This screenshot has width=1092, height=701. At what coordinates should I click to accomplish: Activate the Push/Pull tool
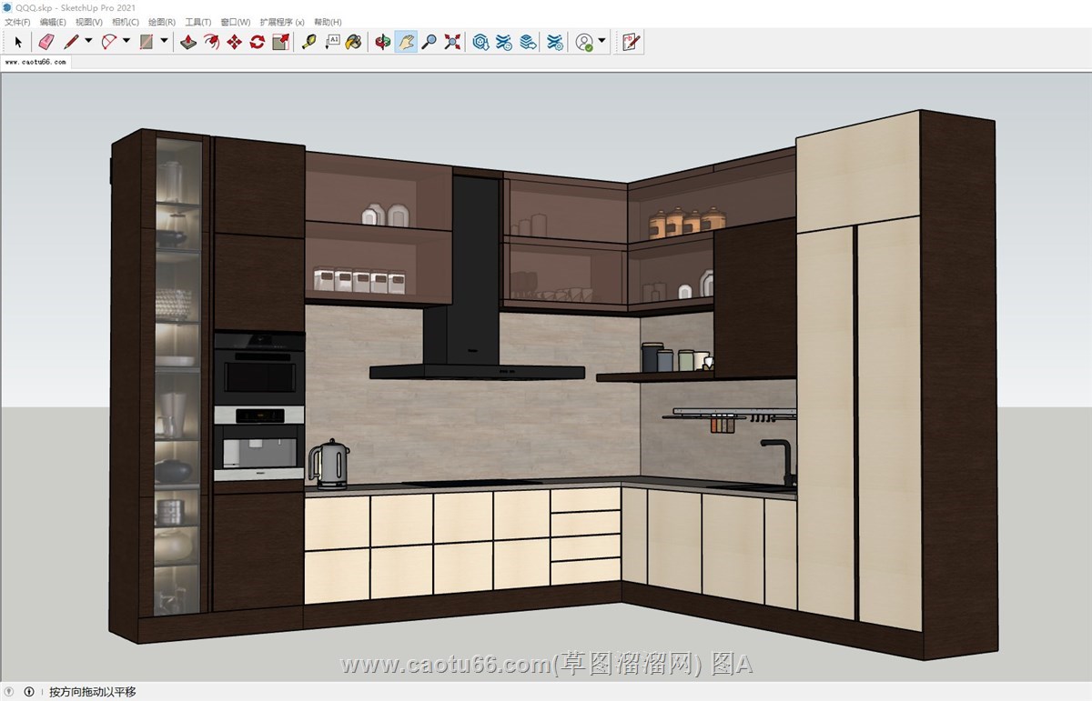pos(188,42)
